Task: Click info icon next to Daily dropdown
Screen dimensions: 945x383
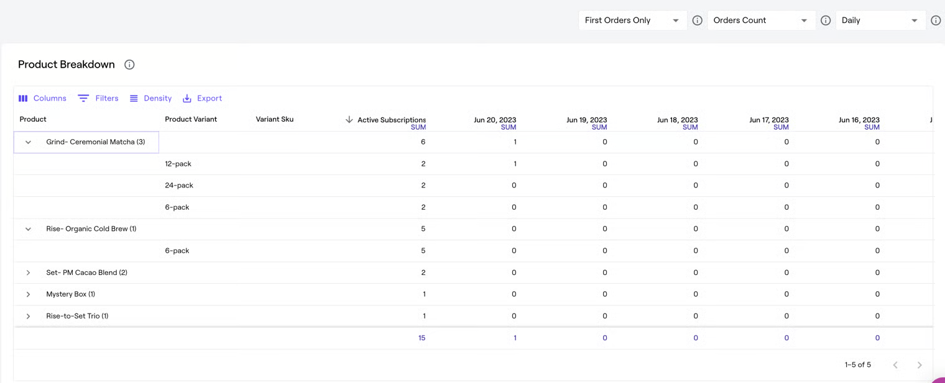Action: 936,20
